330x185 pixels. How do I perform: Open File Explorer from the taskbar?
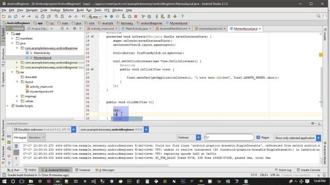click(x=31, y=181)
